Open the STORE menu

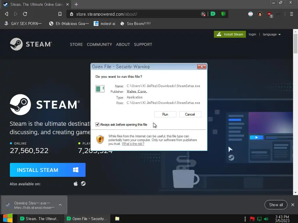[76, 44]
